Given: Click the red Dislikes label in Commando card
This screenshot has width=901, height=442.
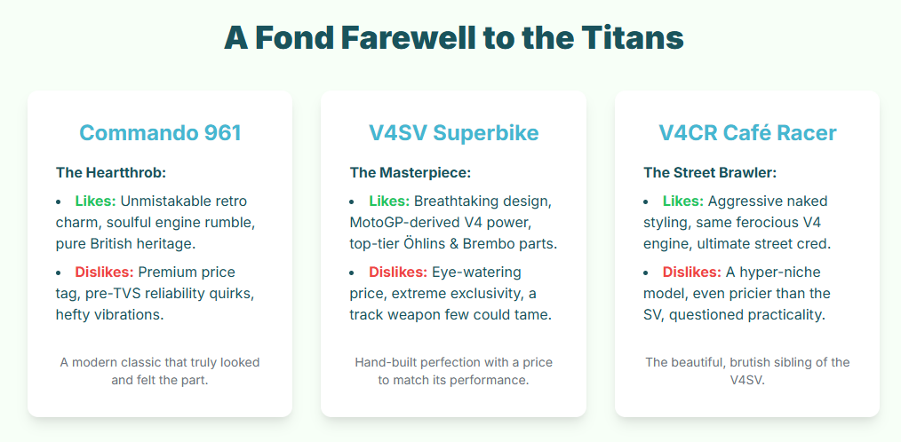Looking at the screenshot, I should pyautogui.click(x=104, y=272).
